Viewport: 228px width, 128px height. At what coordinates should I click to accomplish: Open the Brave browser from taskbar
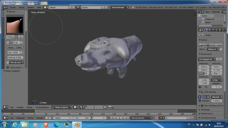tap(46, 125)
